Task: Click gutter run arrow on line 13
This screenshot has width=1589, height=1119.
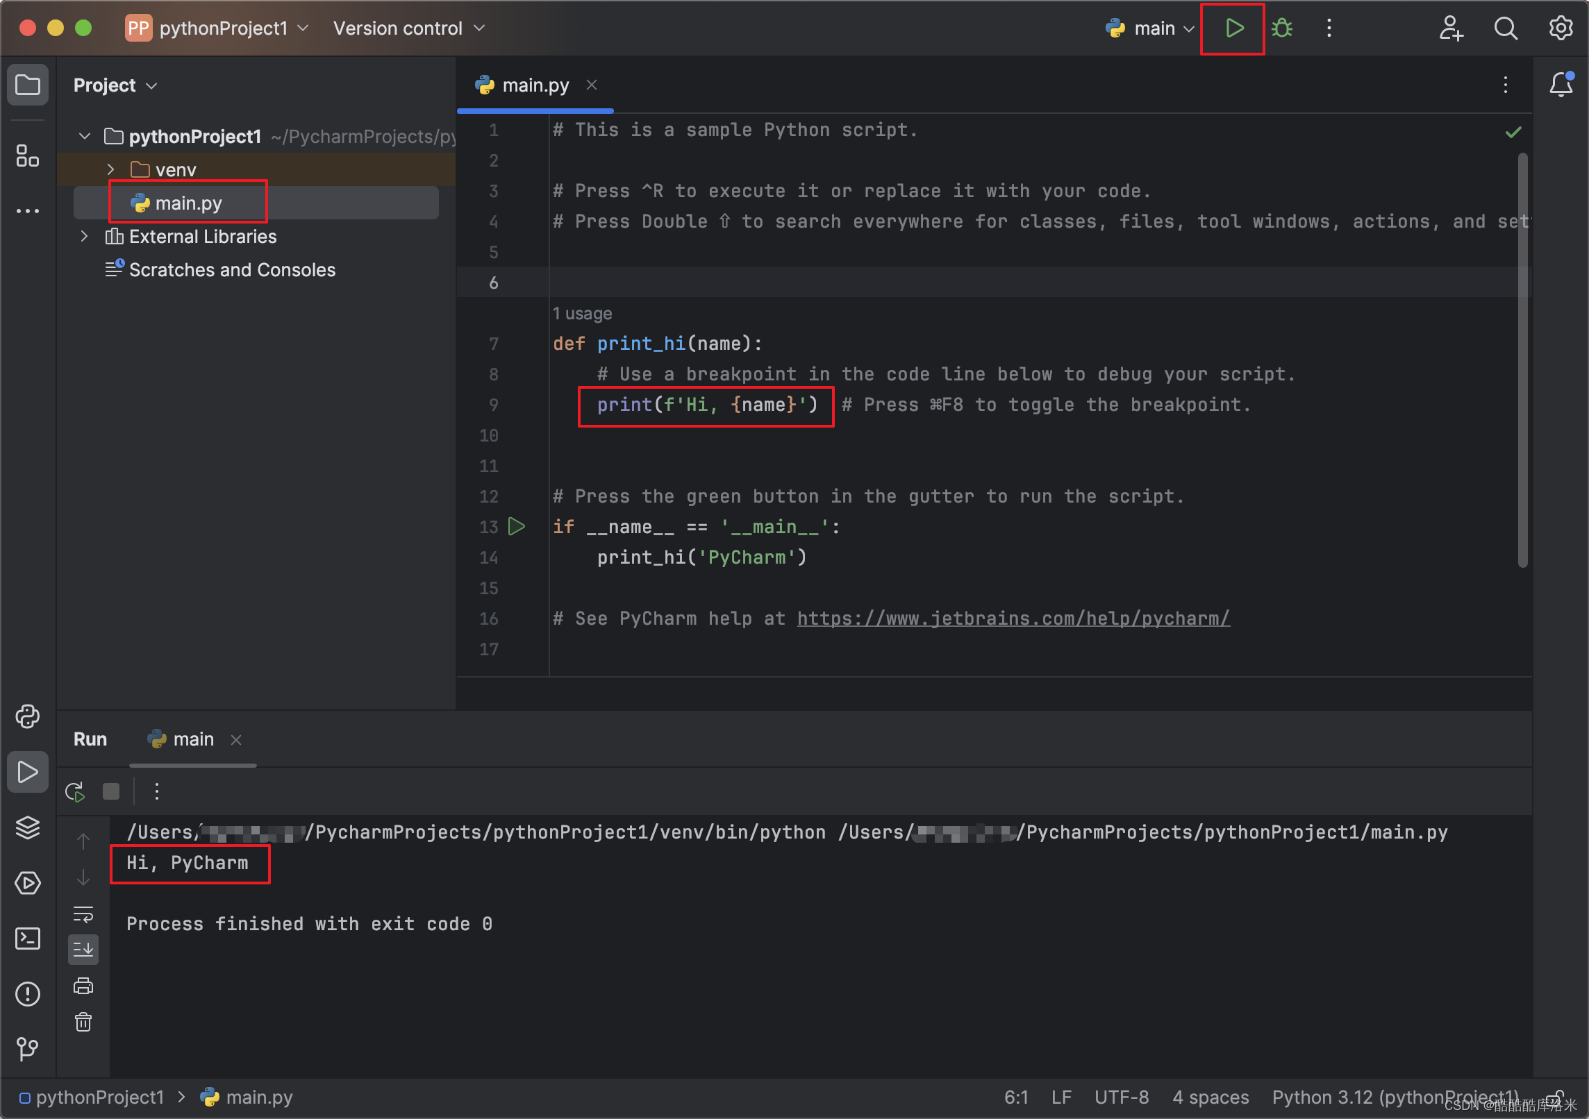Action: click(516, 526)
